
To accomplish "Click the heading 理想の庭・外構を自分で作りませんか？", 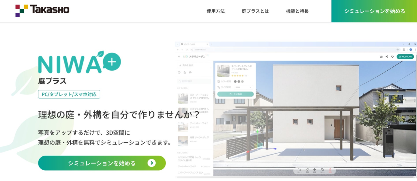I will (x=119, y=115).
